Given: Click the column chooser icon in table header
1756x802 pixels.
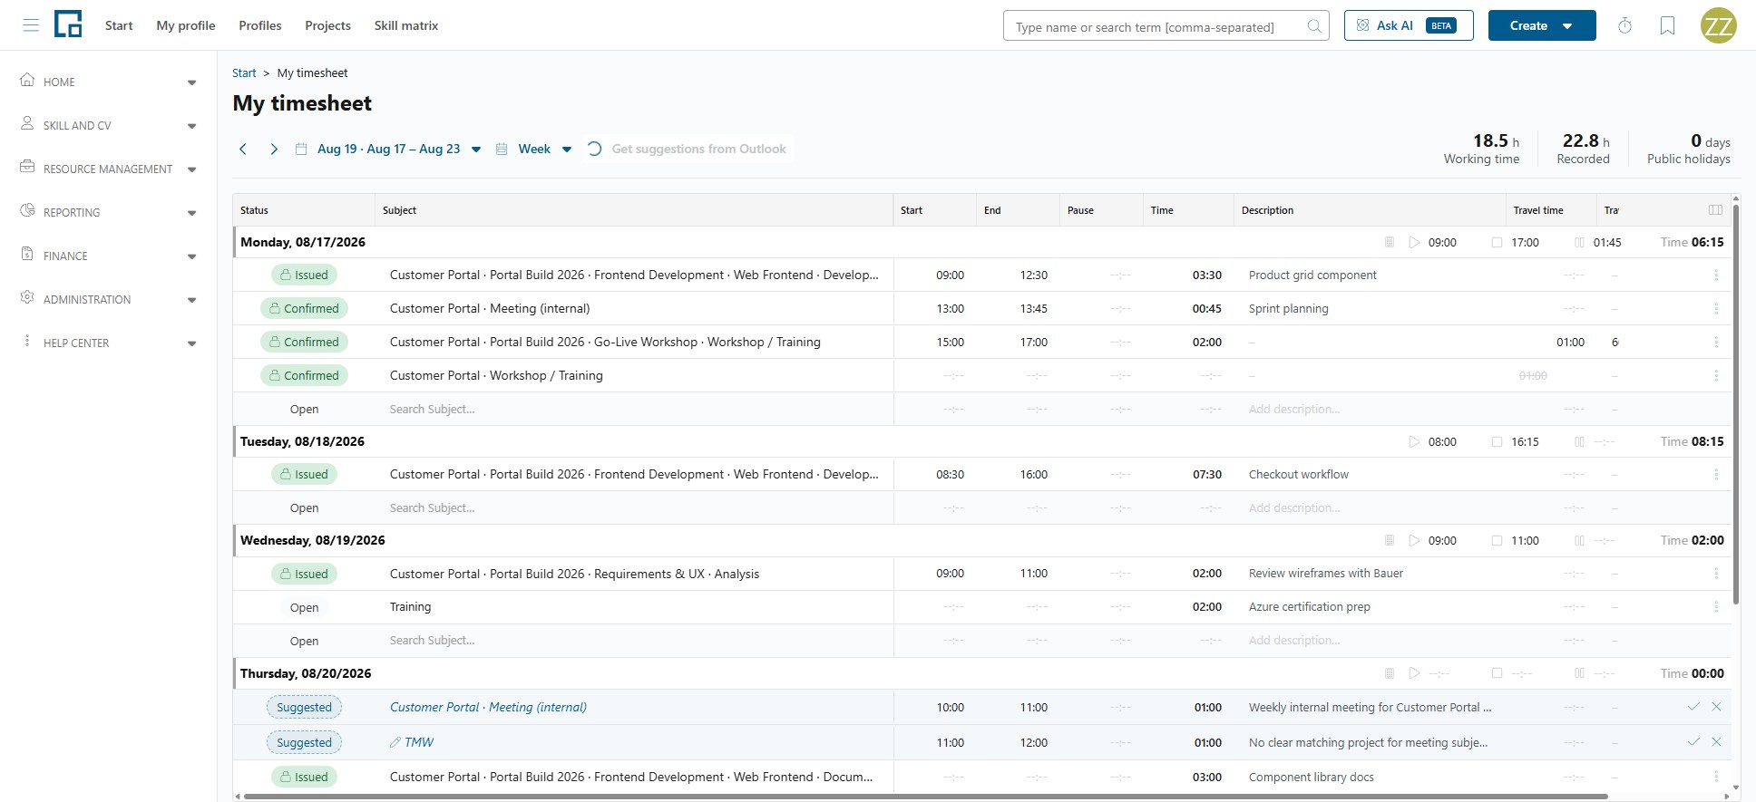Looking at the screenshot, I should (x=1715, y=209).
